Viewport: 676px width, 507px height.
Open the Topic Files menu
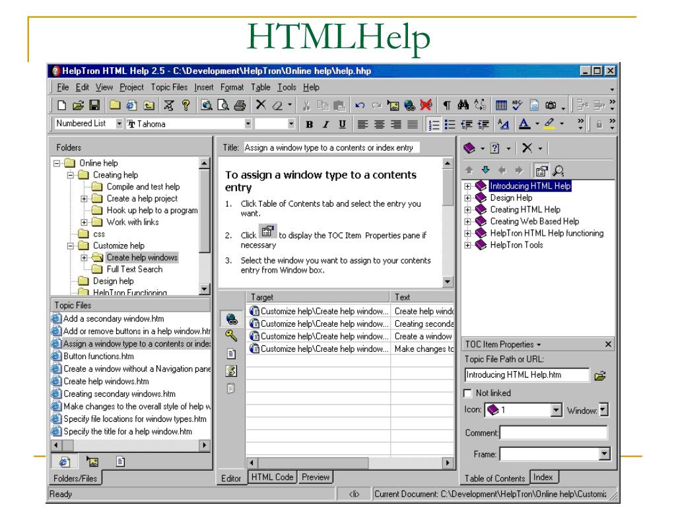pyautogui.click(x=169, y=88)
